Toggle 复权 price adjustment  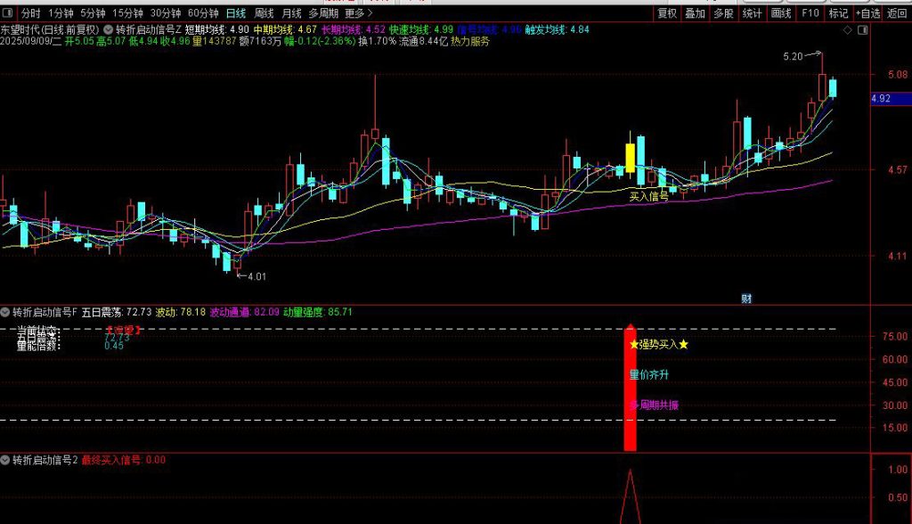(667, 13)
